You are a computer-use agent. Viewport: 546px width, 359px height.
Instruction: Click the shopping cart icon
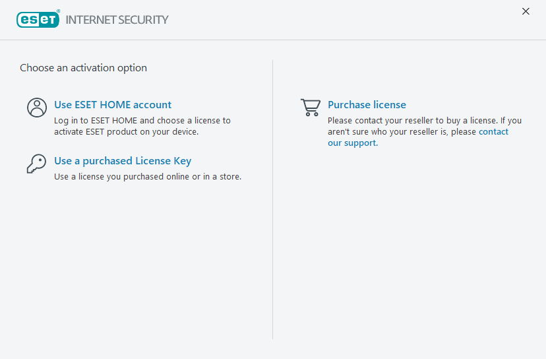point(310,108)
